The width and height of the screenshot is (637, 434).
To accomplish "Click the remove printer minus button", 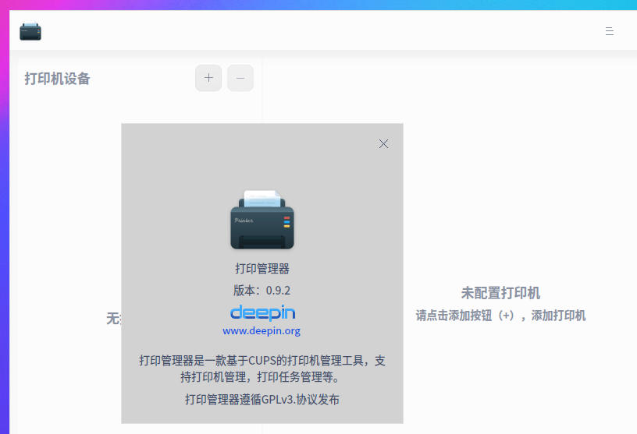I will click(x=240, y=78).
